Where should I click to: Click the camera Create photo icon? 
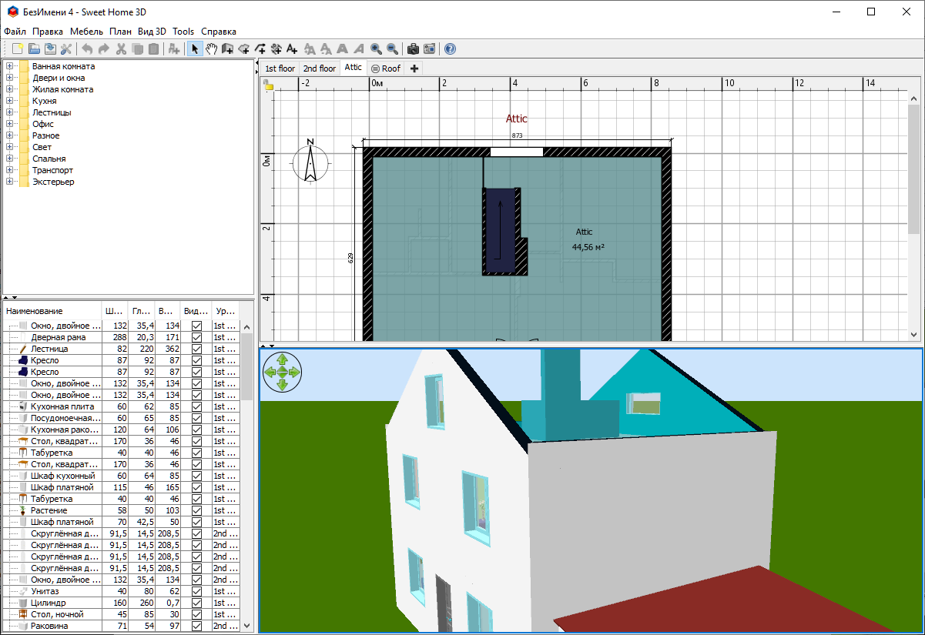point(413,49)
